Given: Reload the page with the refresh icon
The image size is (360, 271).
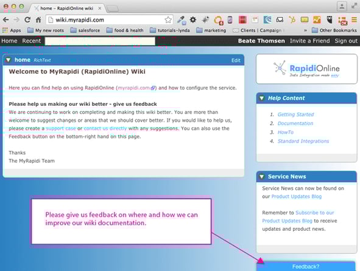Looking at the screenshot, I should pos(27,20).
